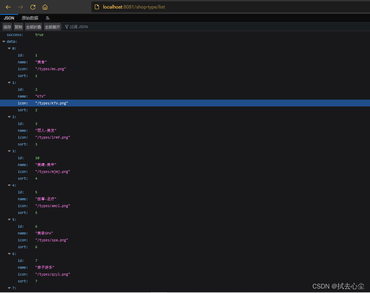Select the success: true row
This screenshot has height=293, width=370.
[x=185, y=35]
